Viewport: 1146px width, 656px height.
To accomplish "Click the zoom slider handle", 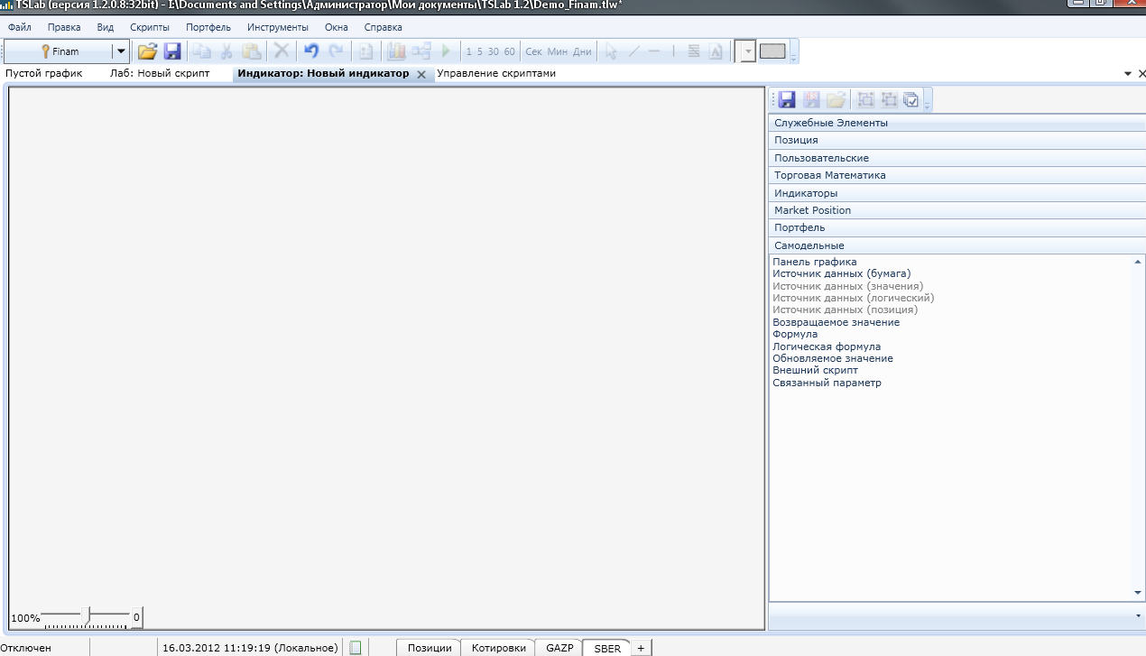I will coord(86,616).
